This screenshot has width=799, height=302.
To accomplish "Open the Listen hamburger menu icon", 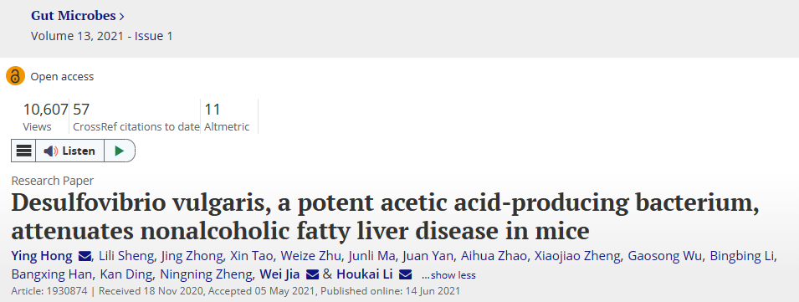I will click(x=23, y=151).
